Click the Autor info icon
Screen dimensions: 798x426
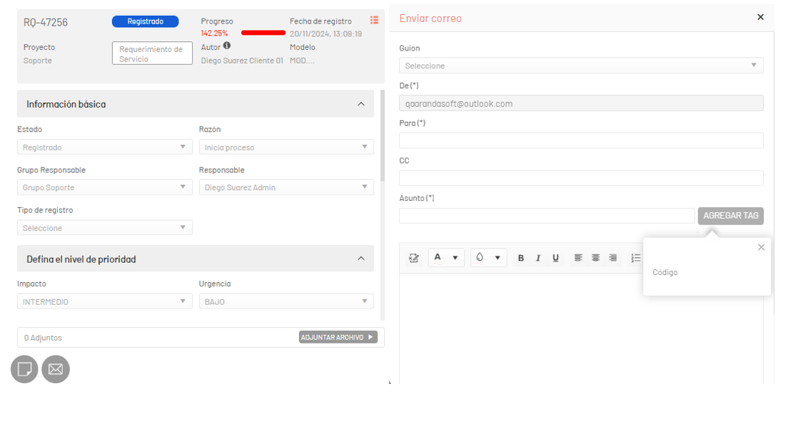point(227,46)
